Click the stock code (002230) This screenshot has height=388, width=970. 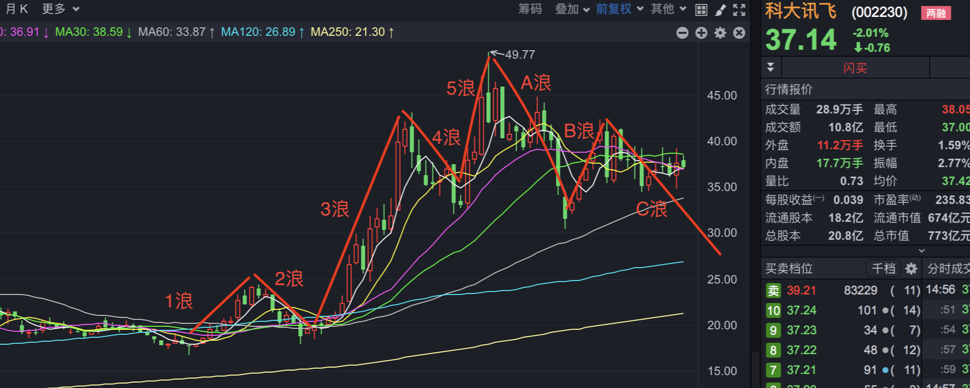879,12
